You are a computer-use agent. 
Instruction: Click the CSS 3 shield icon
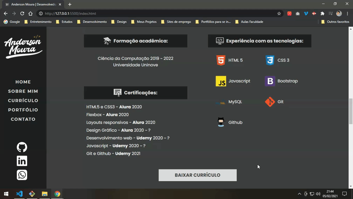[x=270, y=60]
